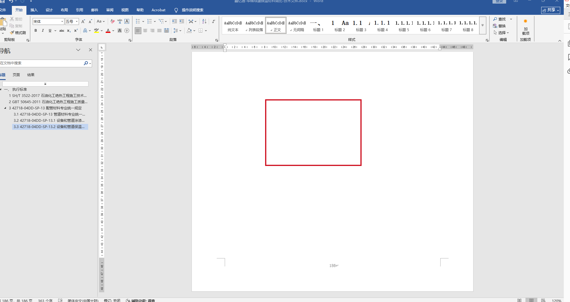Click the grow font size icon
The width and height of the screenshot is (570, 302).
tap(83, 21)
